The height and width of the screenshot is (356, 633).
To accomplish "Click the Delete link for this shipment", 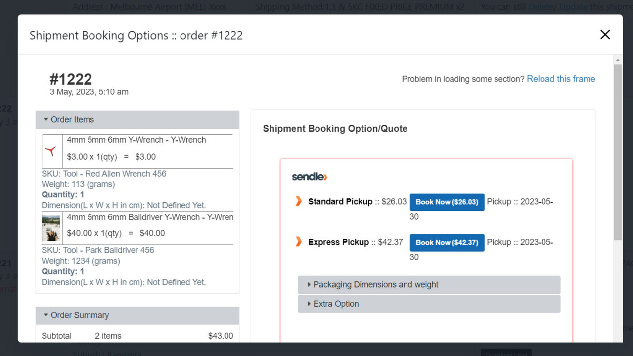I will (542, 7).
